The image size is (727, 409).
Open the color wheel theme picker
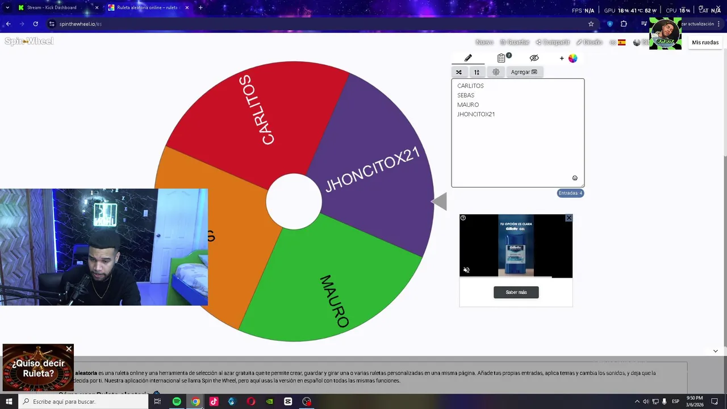573,58
